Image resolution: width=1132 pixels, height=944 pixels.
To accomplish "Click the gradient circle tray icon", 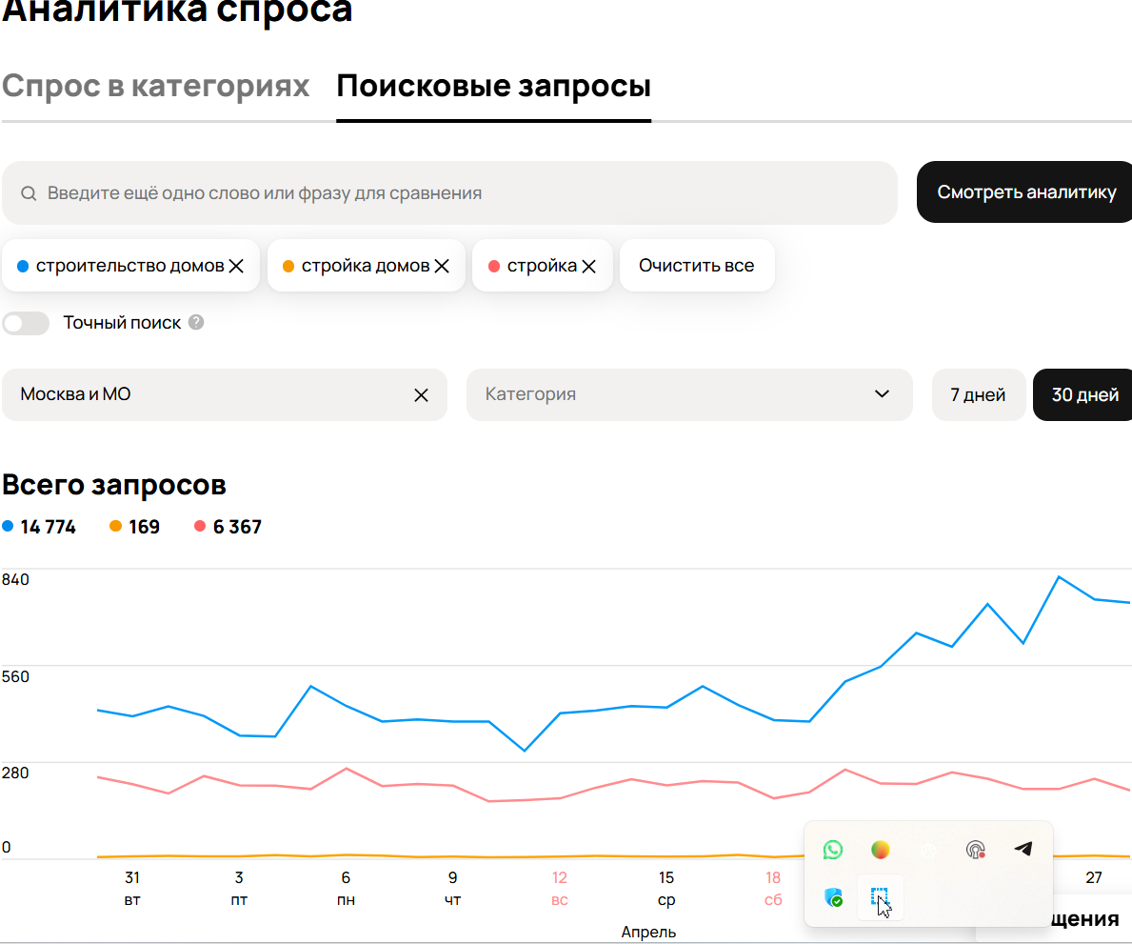I will 881,849.
